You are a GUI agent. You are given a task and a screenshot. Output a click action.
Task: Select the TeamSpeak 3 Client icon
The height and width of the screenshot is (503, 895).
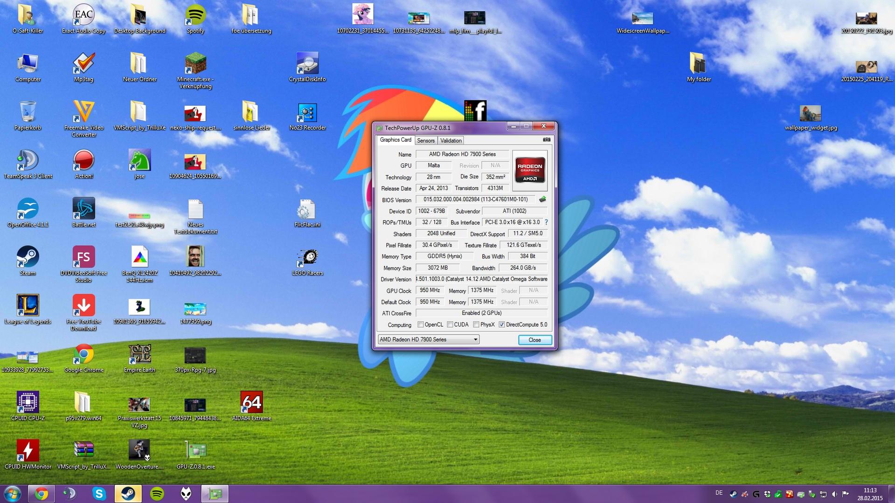tap(28, 164)
